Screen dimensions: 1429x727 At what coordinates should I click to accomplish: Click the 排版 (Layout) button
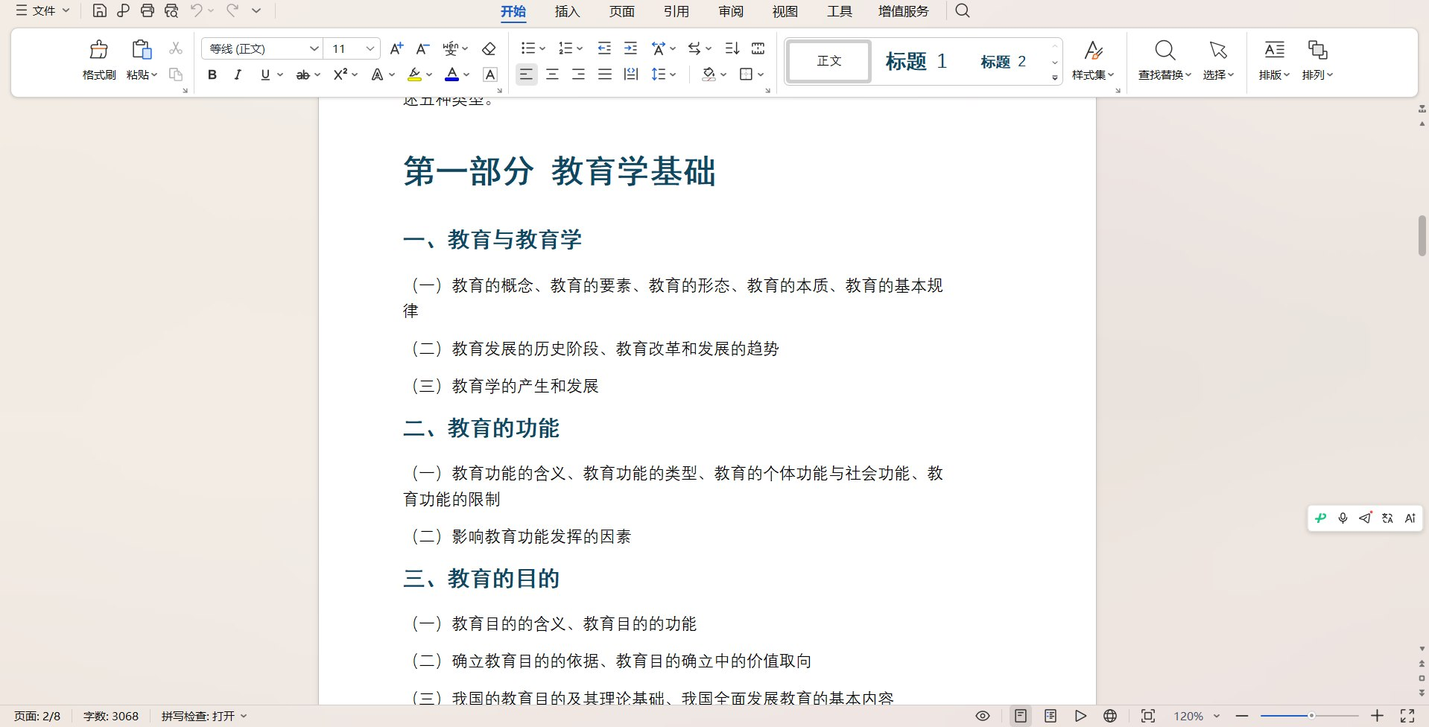[1274, 60]
